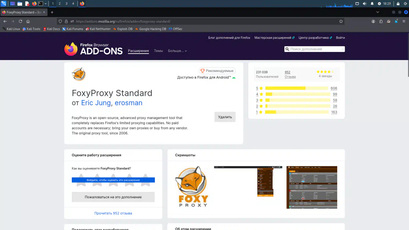Image resolution: width=409 pixels, height=230 pixels.
Task: Filter reviews by 1 star rating bar
Action: [x=297, y=112]
